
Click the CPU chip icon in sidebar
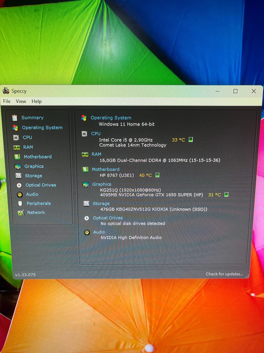click(x=16, y=137)
